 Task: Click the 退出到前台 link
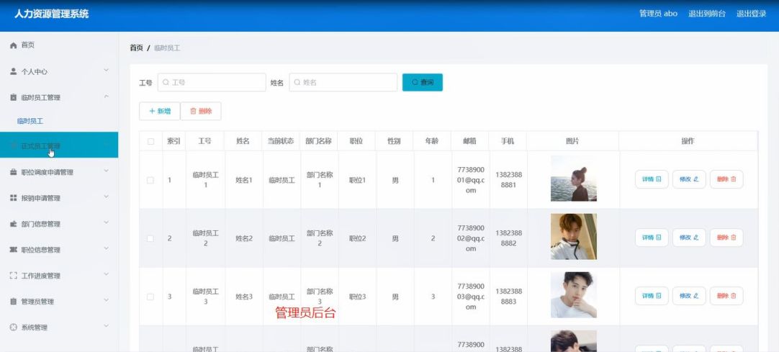point(706,14)
